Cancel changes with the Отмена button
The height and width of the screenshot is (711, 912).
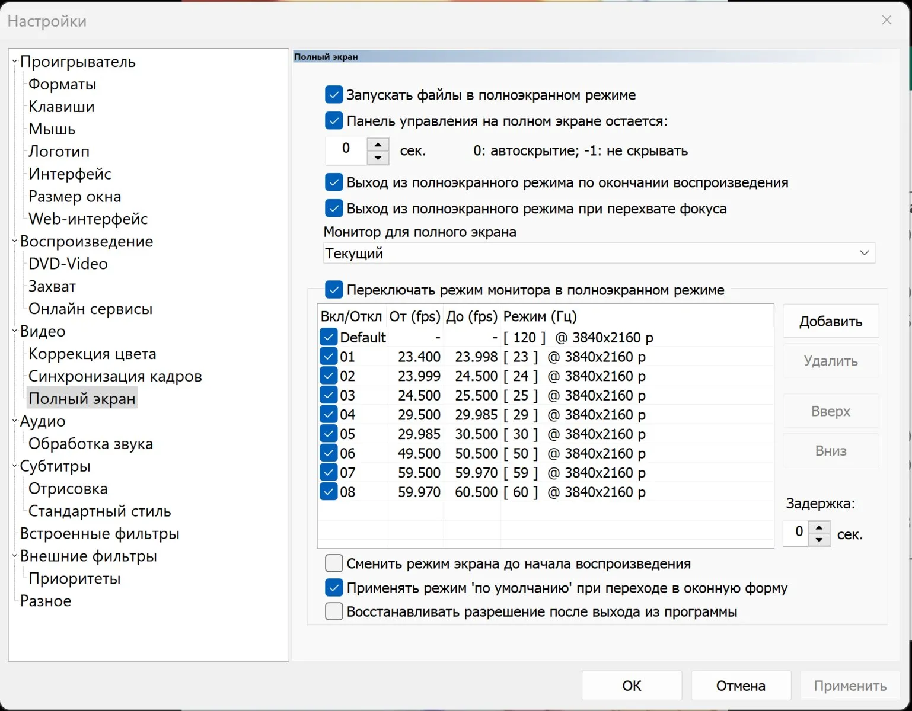tap(741, 686)
